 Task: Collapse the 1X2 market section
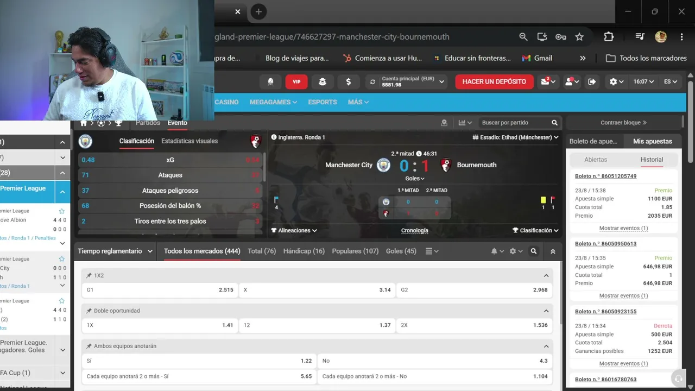coord(546,276)
